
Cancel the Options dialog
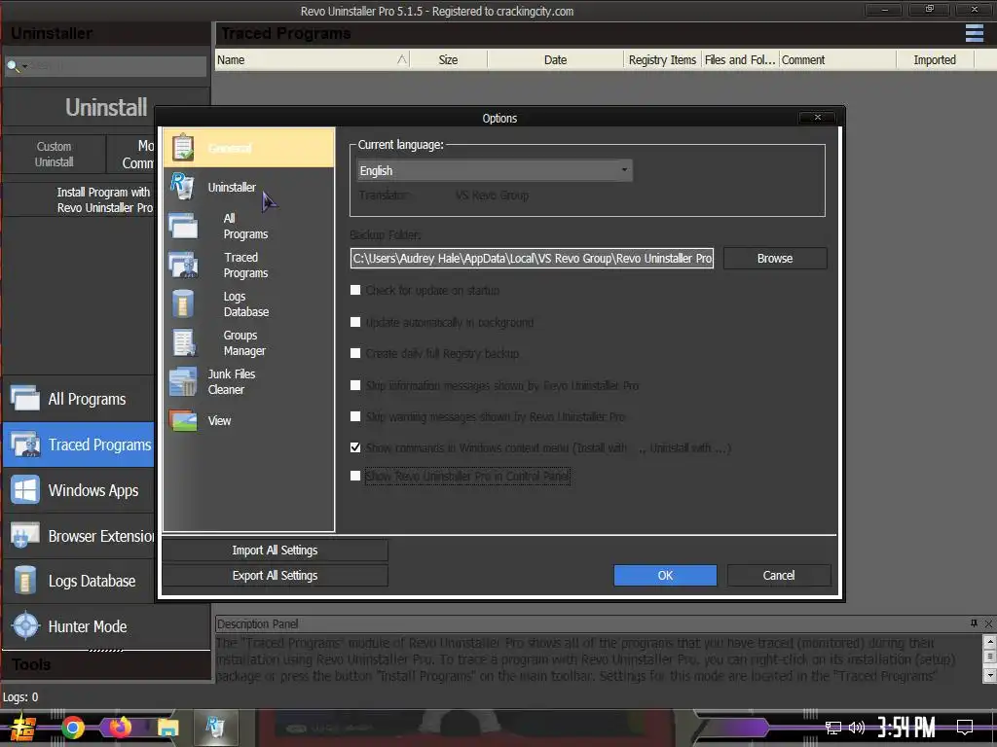(778, 576)
